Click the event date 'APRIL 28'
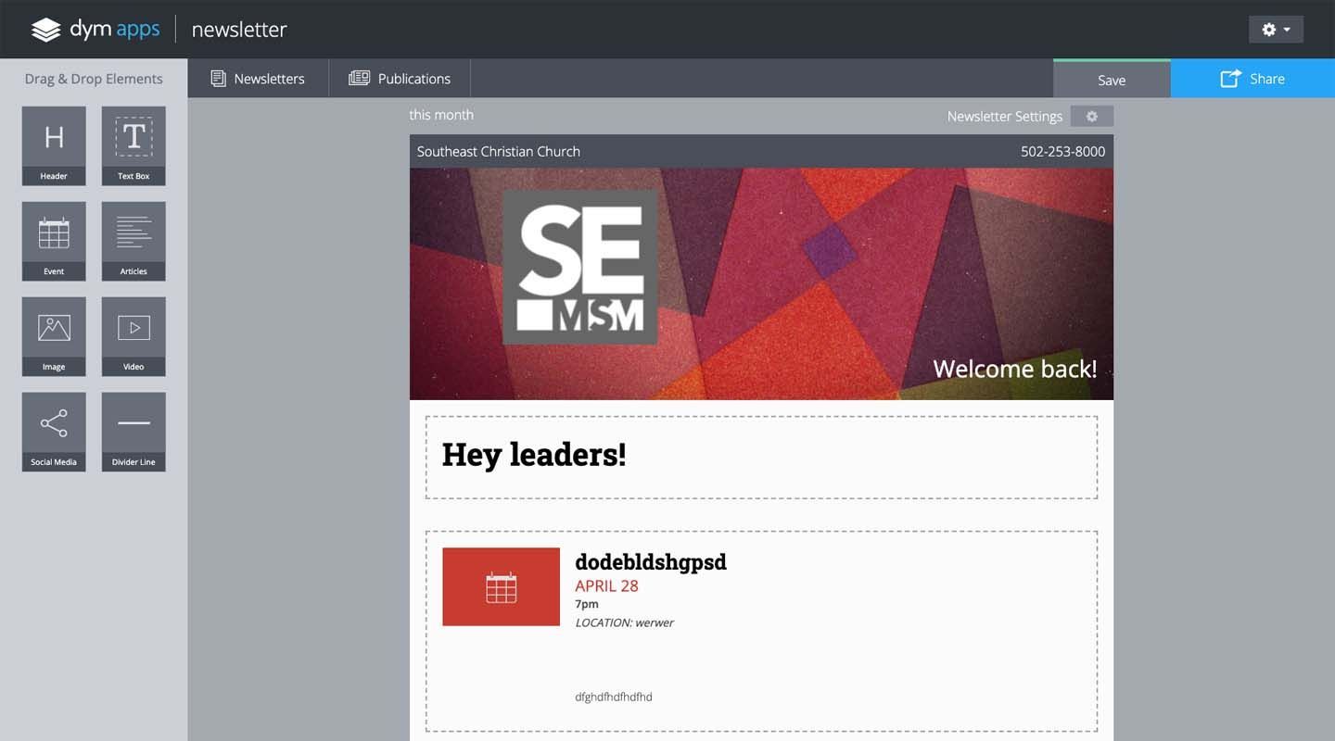 coord(606,585)
